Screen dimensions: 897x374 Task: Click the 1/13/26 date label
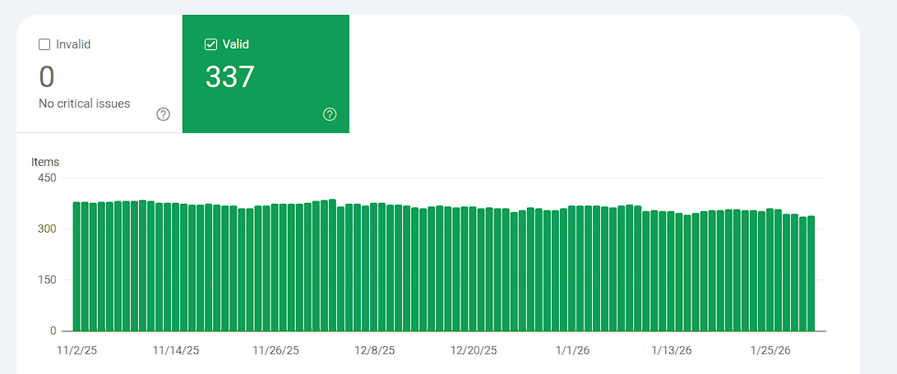coord(672,350)
